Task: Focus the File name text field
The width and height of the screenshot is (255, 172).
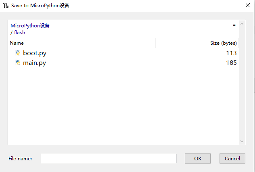Action: pyautogui.click(x=108, y=159)
